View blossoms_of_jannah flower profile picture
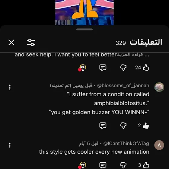The image size is (169, 169). click(159, 87)
